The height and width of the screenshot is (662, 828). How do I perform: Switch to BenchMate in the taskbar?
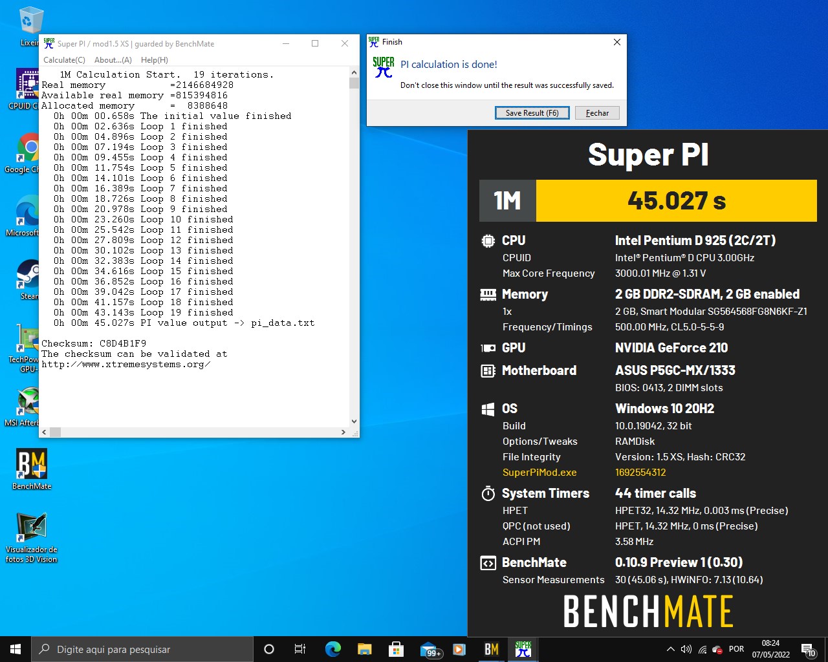point(492,649)
